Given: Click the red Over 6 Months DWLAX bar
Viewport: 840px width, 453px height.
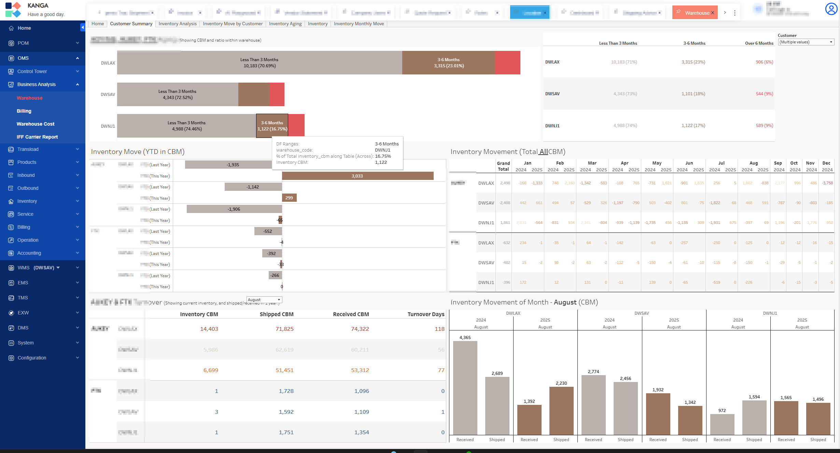Looking at the screenshot, I should tap(507, 63).
